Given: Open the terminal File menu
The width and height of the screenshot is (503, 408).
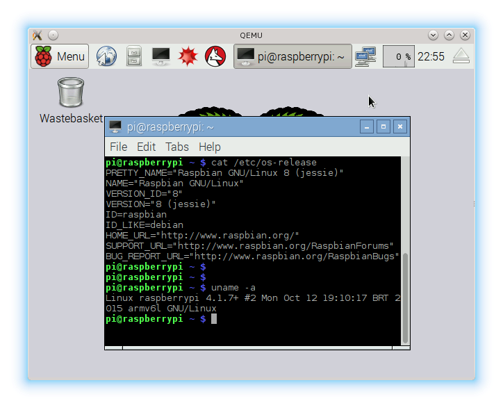Looking at the screenshot, I should (118, 147).
